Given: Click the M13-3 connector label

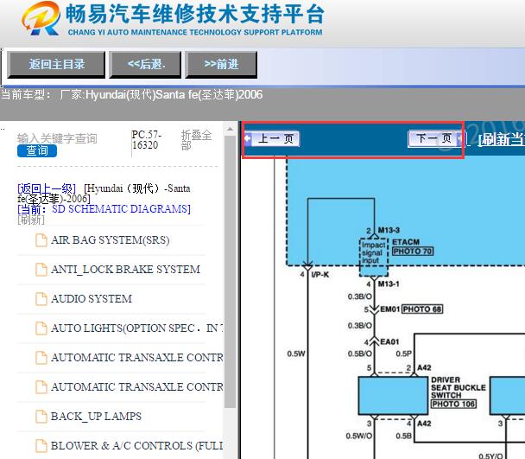Looking at the screenshot, I should point(389,230).
